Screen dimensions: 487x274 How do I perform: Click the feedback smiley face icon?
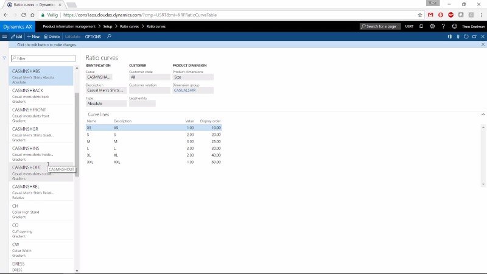coord(454,26)
